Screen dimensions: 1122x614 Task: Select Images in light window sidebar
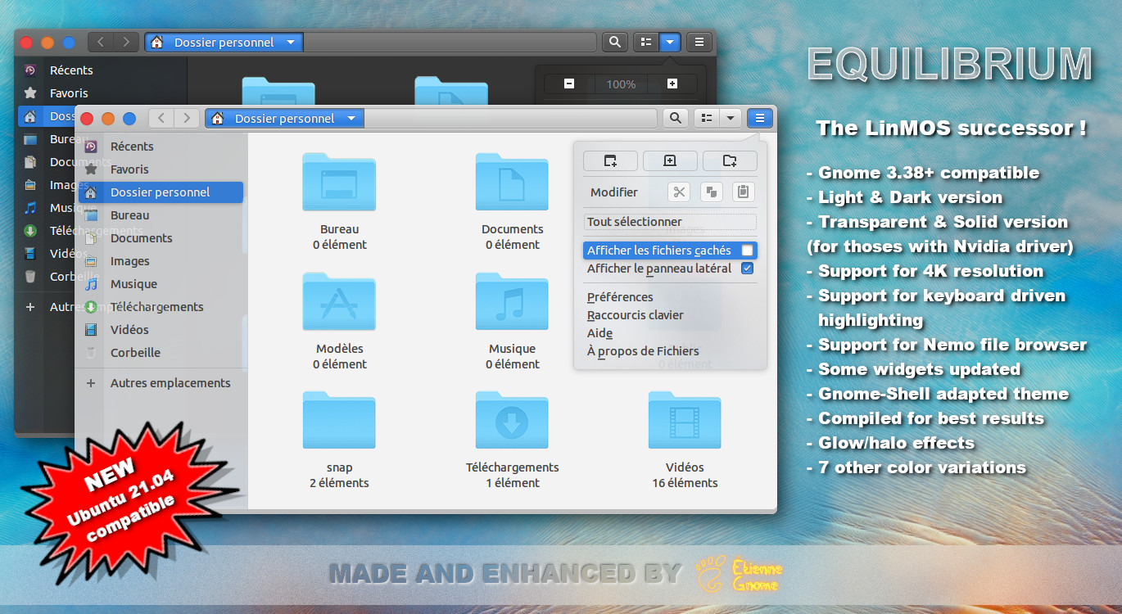tap(161, 261)
